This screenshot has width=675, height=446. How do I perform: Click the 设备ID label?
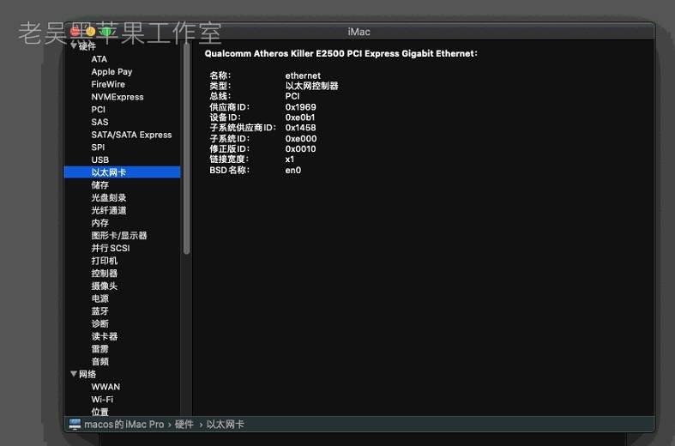(x=226, y=118)
